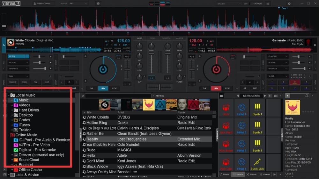Open the SLICER pads dropdown on deck B
This screenshot has height=179, width=319.
278,76
